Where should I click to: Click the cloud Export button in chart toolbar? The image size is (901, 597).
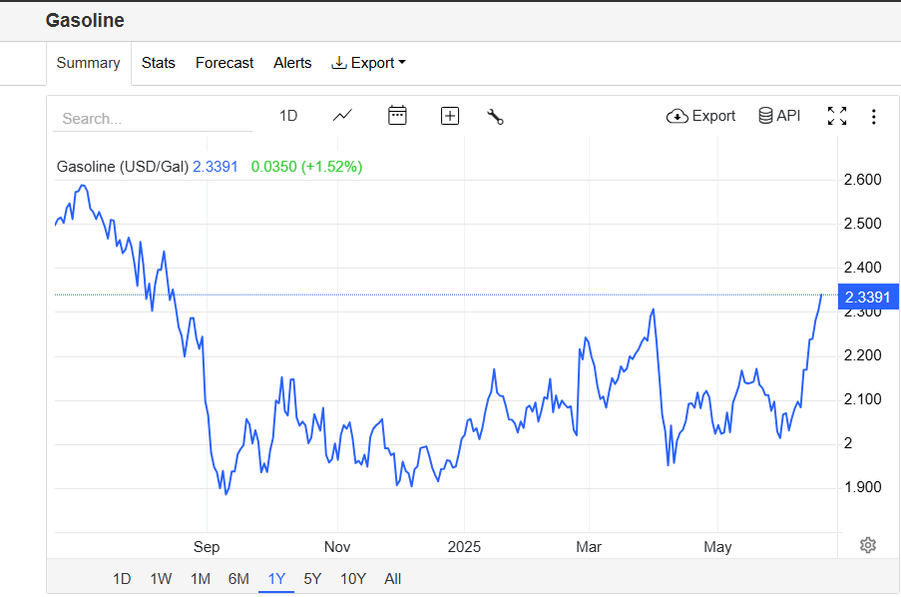tap(700, 116)
